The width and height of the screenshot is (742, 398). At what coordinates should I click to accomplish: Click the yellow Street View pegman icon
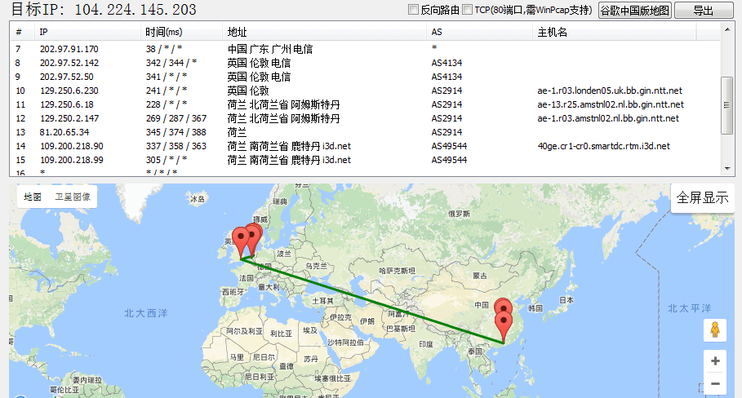coord(715,330)
